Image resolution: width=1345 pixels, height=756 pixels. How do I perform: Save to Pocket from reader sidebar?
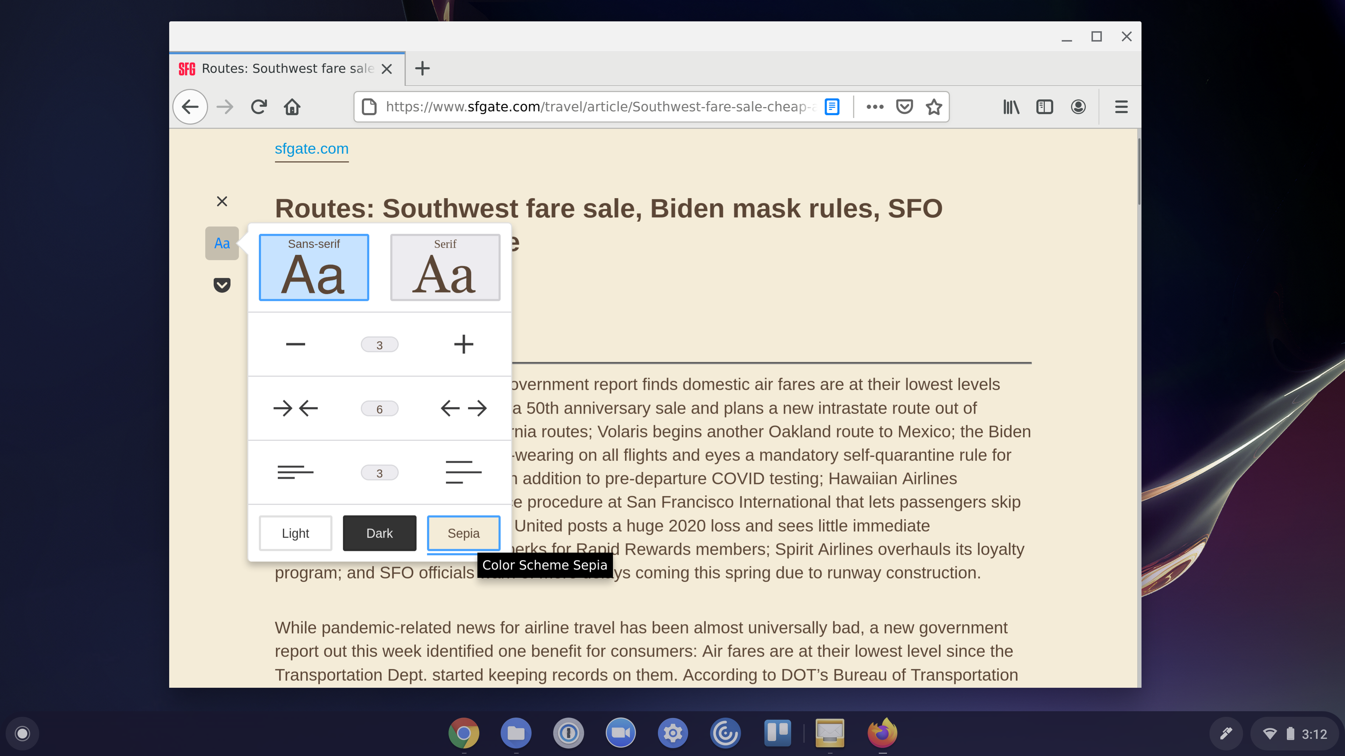[222, 285]
